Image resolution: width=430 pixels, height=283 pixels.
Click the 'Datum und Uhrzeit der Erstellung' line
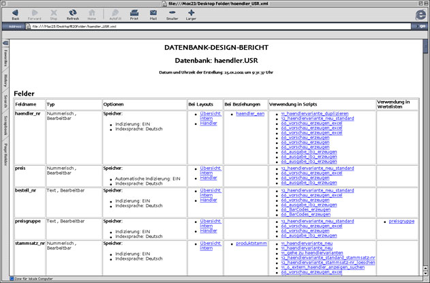(216, 72)
